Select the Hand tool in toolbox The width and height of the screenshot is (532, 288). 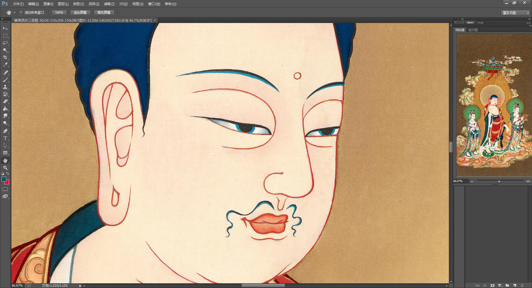coord(5,160)
